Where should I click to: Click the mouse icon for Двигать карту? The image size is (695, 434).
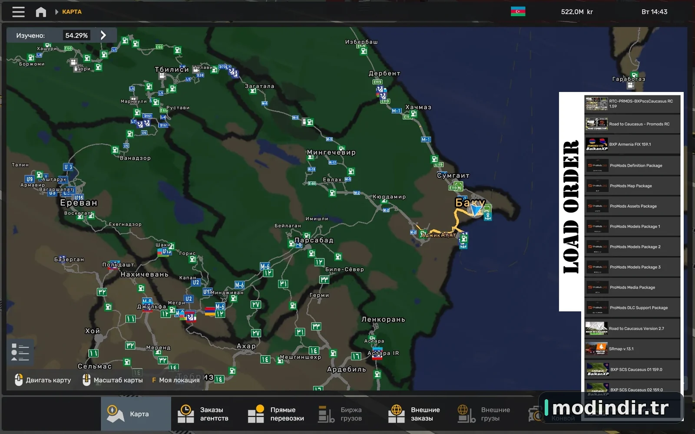coord(18,380)
